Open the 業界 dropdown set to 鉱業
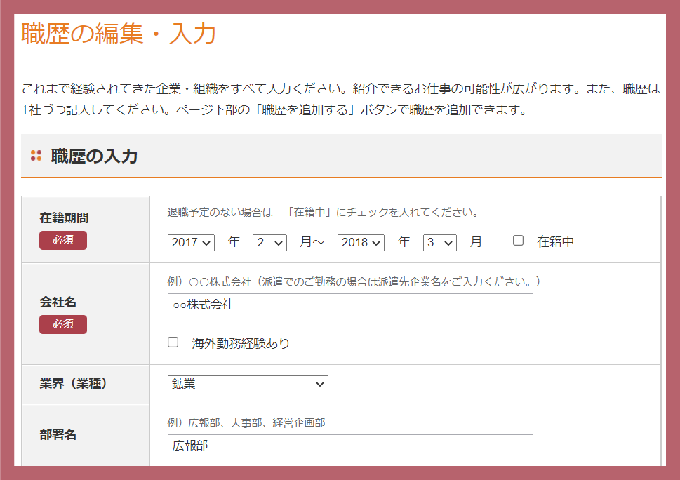This screenshot has width=680, height=480. (x=248, y=384)
